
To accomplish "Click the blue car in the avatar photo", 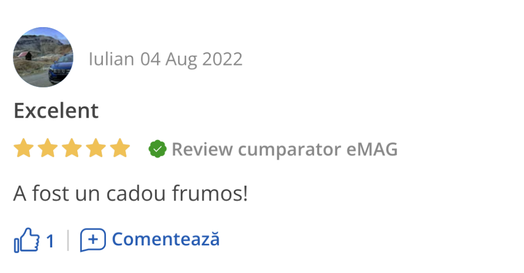I will click(61, 70).
